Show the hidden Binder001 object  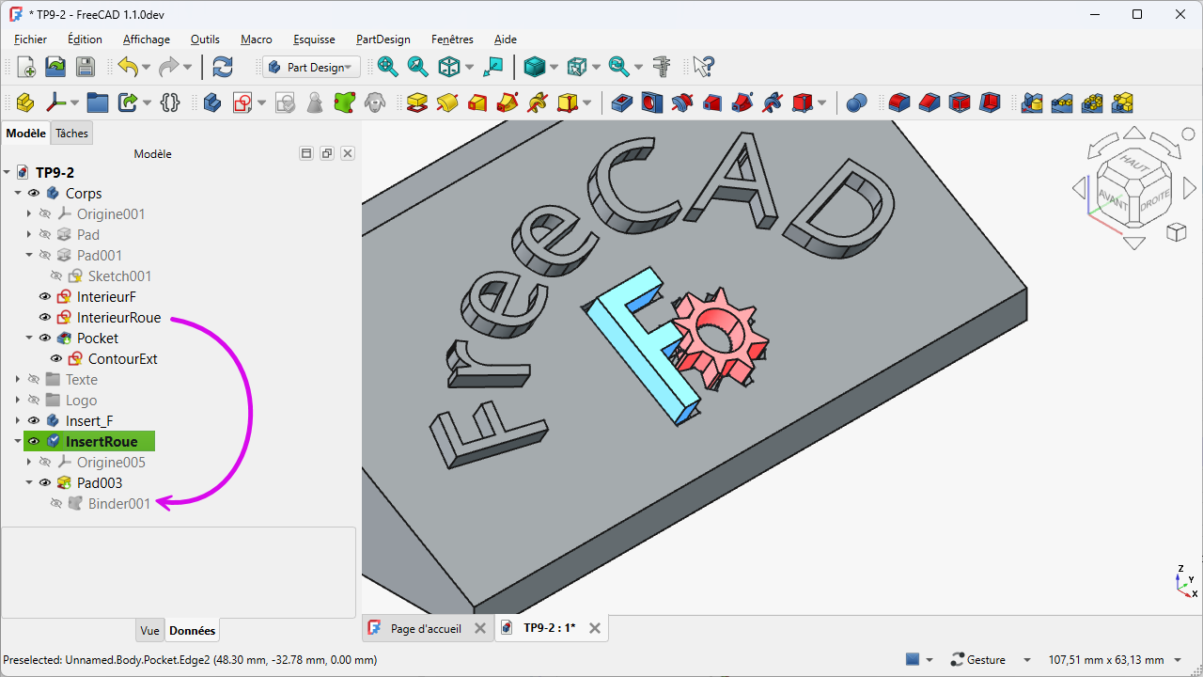tap(56, 504)
